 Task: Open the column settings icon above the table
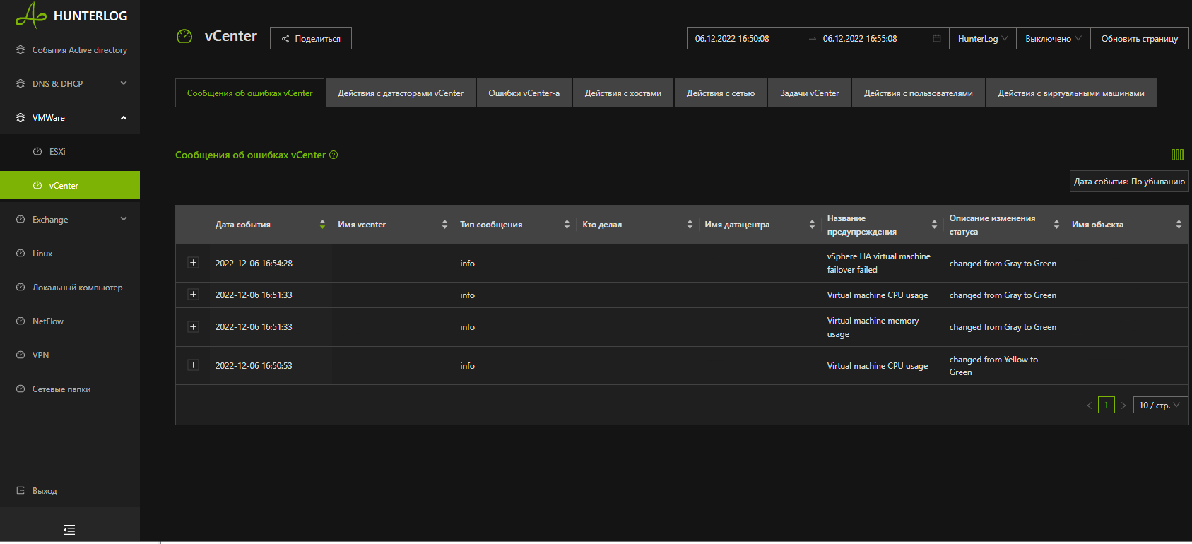[x=1177, y=155]
